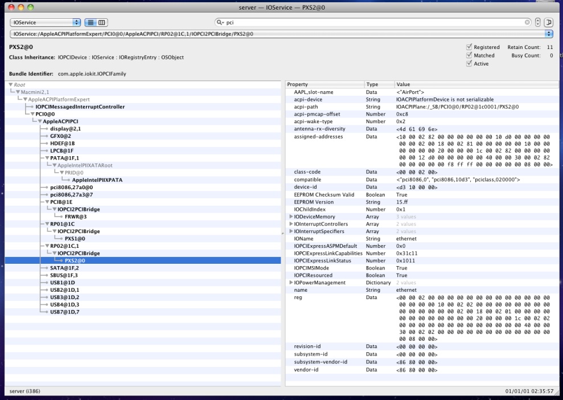Expand the IOInterruptSpecifiers array
563x400 pixels.
coord(291,231)
